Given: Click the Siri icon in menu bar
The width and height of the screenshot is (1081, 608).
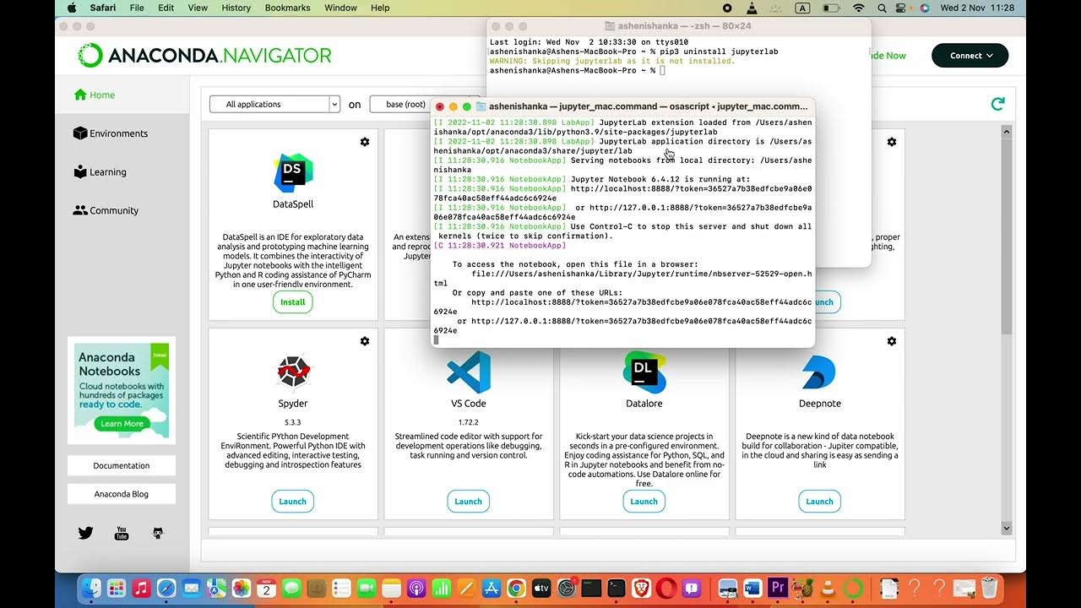Looking at the screenshot, I should (x=924, y=8).
